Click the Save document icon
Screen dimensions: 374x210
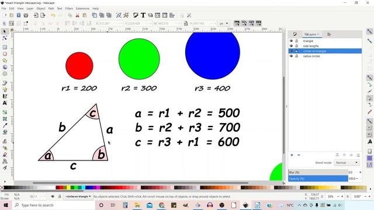pos(19,16)
